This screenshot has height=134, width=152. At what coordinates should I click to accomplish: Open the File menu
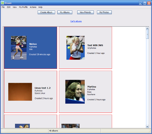click(x=3, y=7)
